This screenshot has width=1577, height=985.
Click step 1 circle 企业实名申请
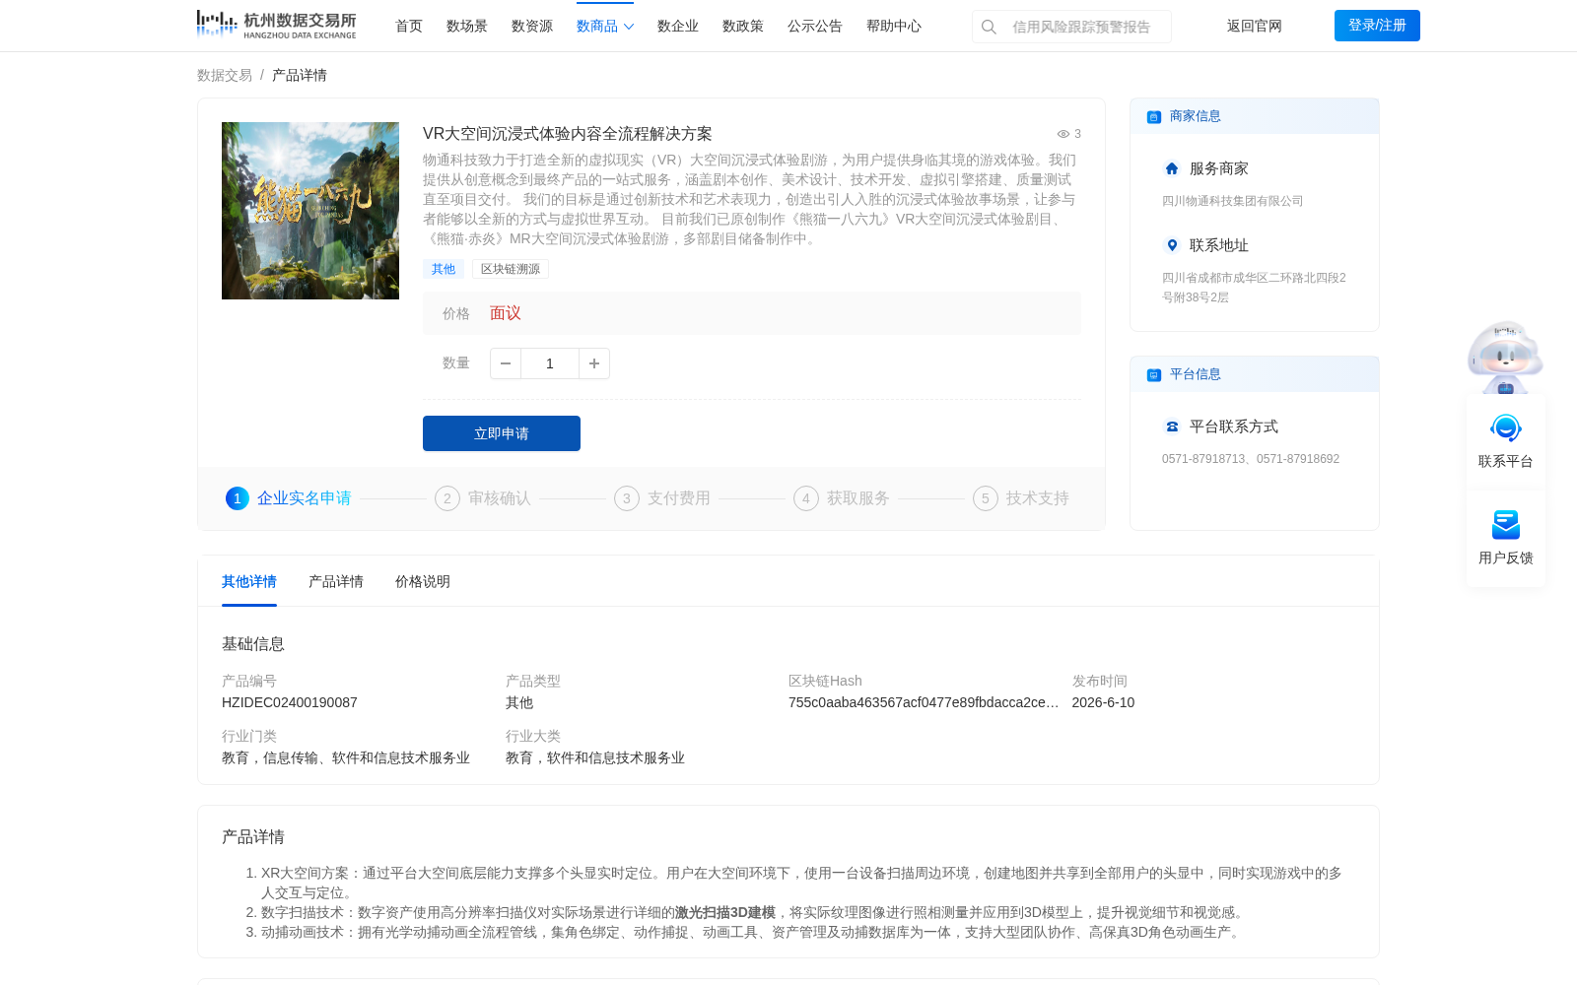[x=238, y=498]
